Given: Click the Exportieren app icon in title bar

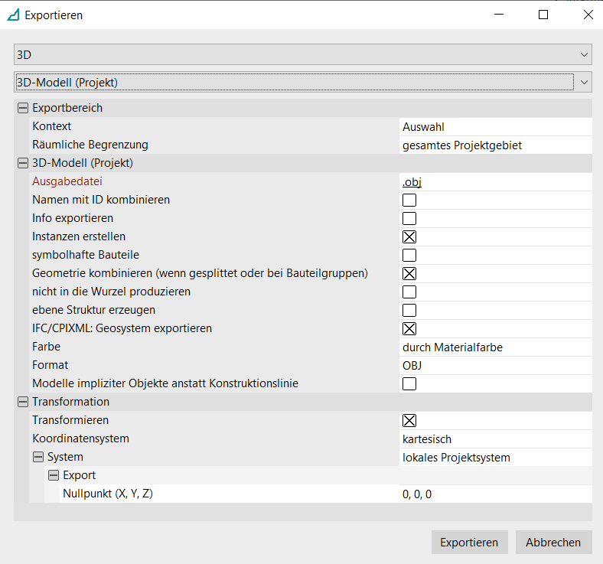Looking at the screenshot, I should [x=13, y=15].
